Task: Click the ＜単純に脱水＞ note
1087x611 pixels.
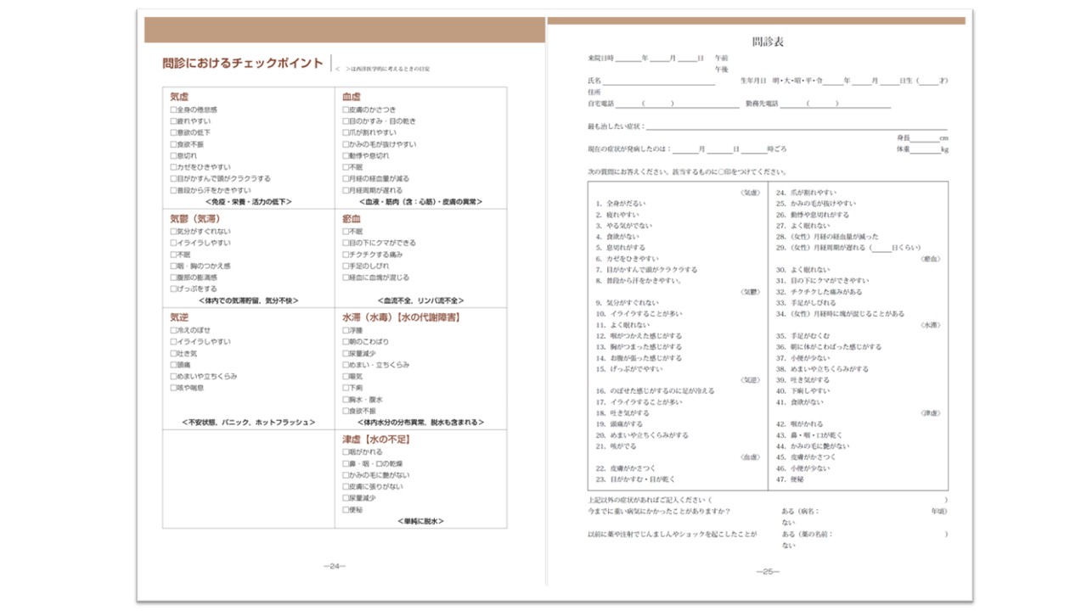Action: click(x=420, y=521)
